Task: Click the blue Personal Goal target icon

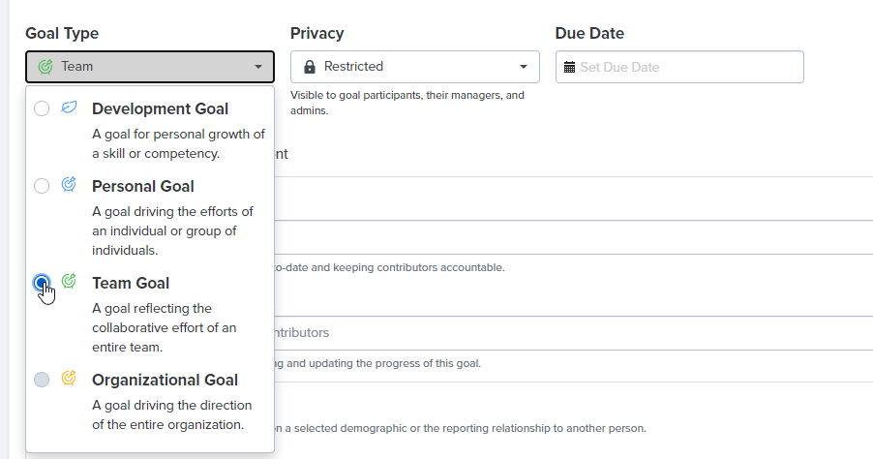Action: 69,184
